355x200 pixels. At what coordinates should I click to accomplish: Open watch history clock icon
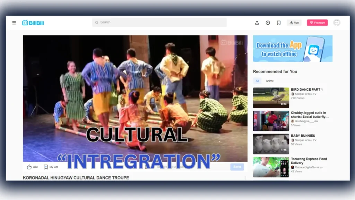point(268,23)
